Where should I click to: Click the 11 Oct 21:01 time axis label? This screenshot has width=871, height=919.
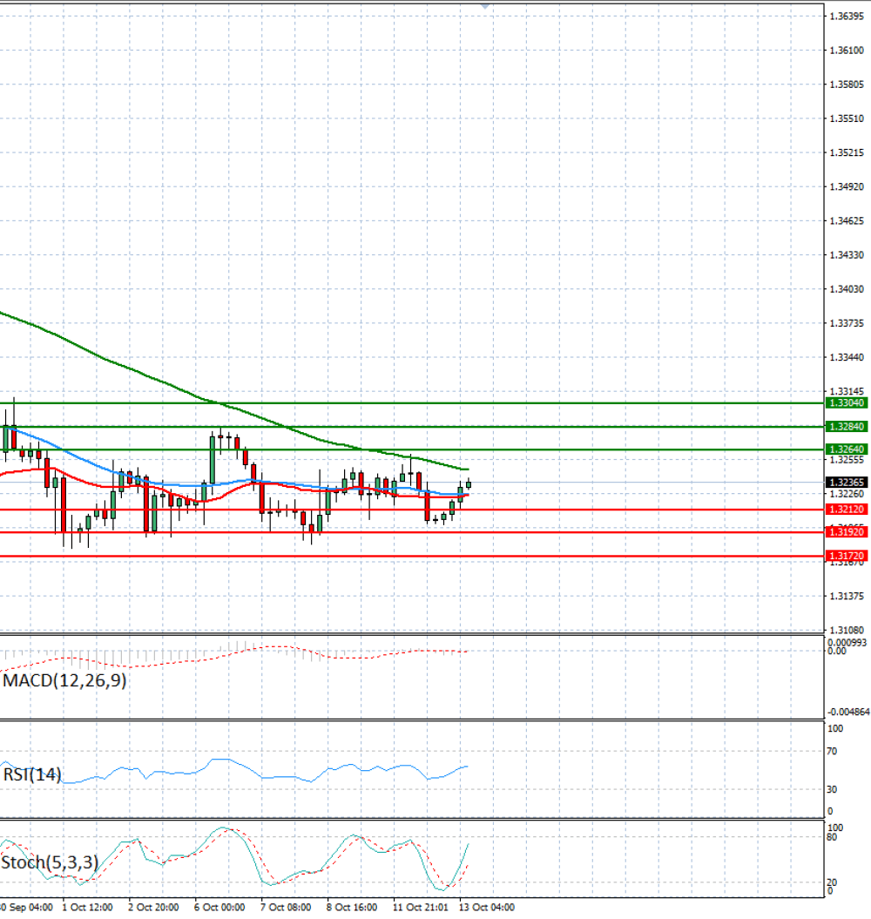click(x=421, y=908)
